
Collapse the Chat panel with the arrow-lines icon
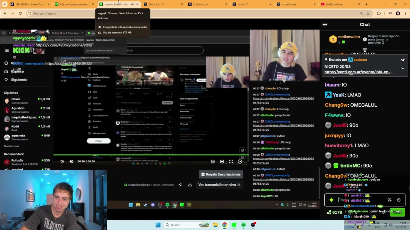[325, 25]
